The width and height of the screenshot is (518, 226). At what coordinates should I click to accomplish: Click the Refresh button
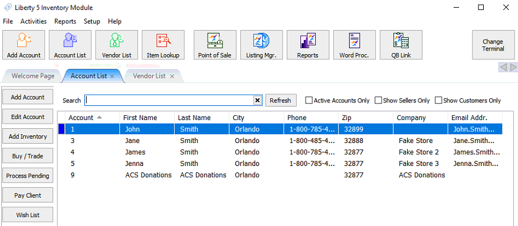click(x=280, y=101)
